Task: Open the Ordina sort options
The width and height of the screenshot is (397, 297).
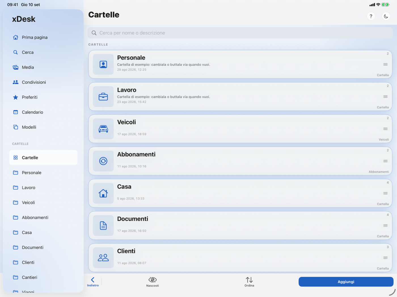Action: [249, 282]
